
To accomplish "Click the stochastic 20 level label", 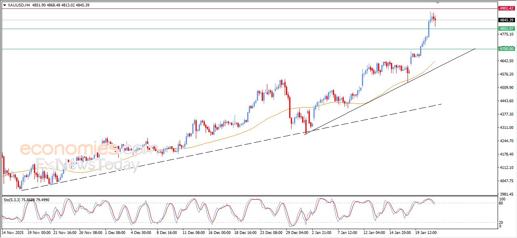I will click(x=502, y=222).
